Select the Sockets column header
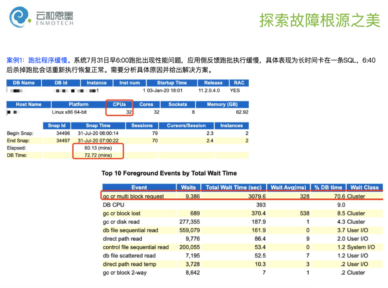This screenshot has width=388, height=288. pyautogui.click(x=178, y=104)
